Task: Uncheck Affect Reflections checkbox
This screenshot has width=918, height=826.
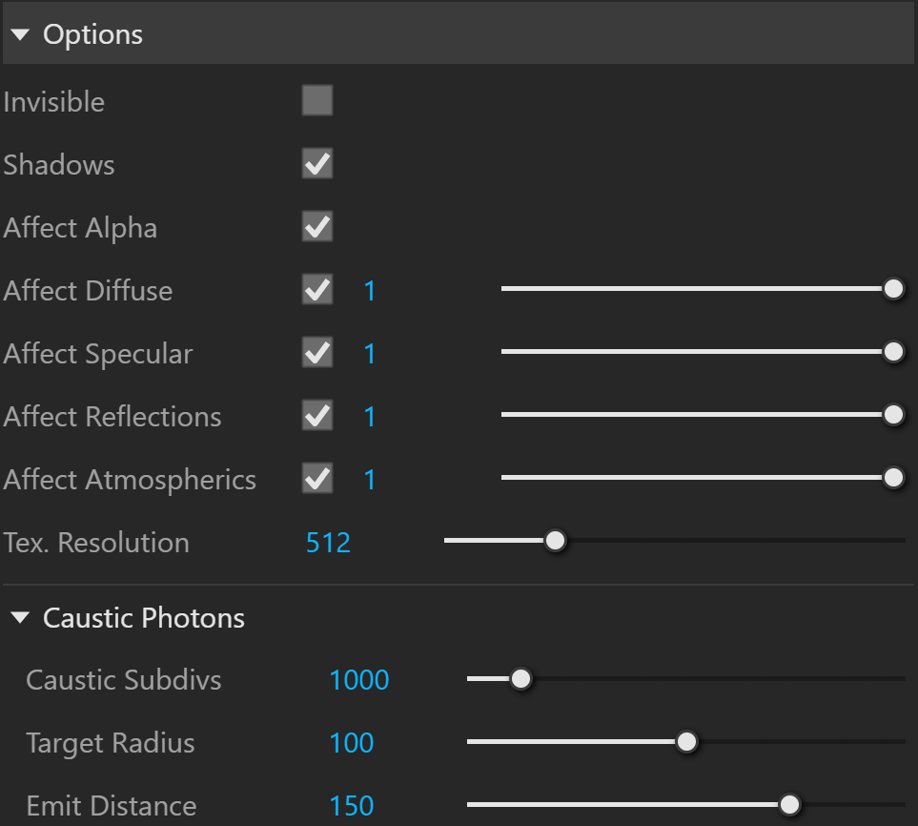Action: pyautogui.click(x=317, y=415)
